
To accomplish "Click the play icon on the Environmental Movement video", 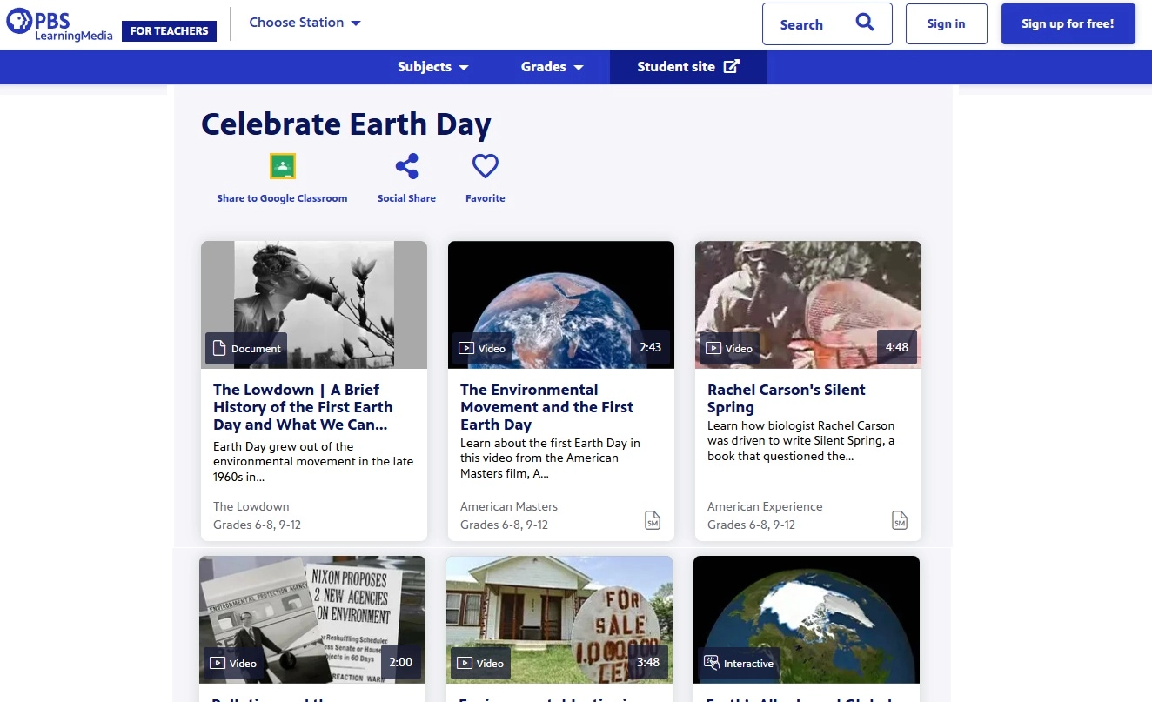I will tap(466, 347).
